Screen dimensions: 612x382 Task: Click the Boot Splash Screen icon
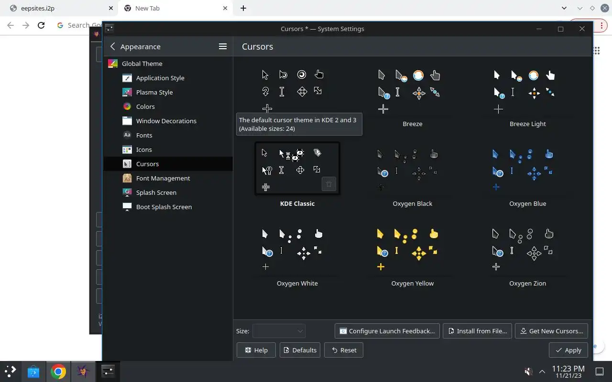click(127, 207)
